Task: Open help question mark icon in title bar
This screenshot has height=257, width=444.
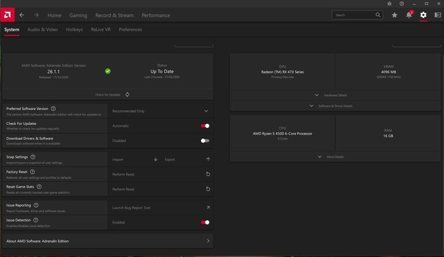Action: pyautogui.click(x=402, y=3)
